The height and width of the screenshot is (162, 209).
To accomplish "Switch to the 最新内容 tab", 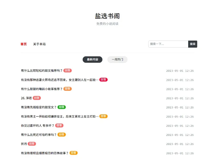I will point(92,60).
